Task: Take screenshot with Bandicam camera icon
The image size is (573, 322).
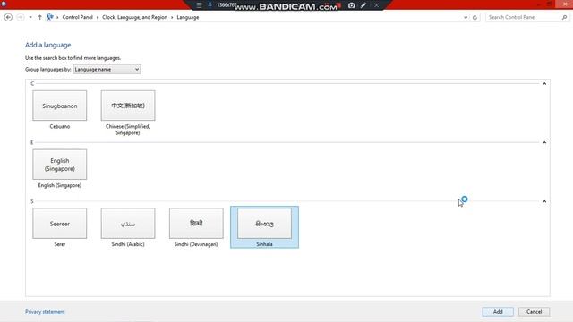Action: click(351, 5)
